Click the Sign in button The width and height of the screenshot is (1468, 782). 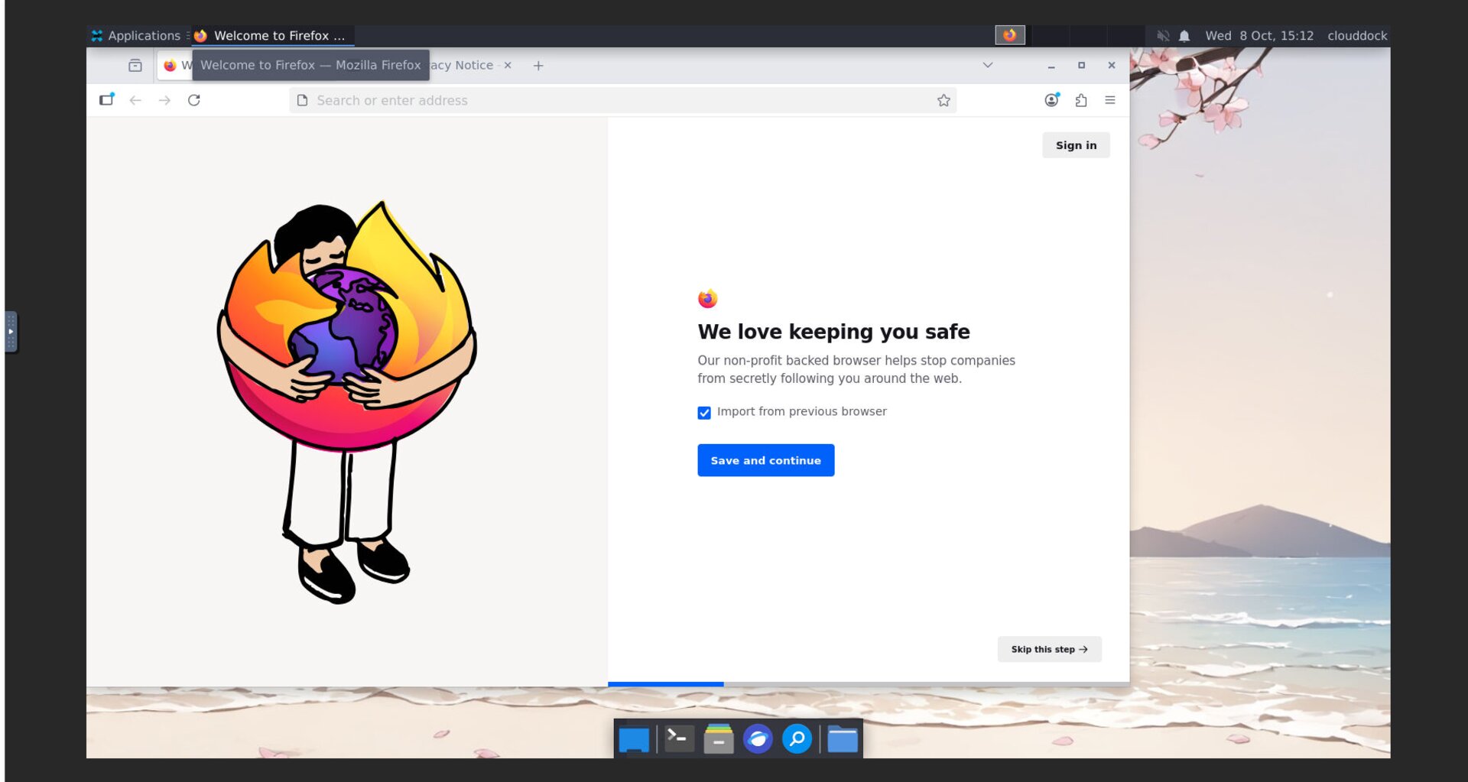point(1075,145)
